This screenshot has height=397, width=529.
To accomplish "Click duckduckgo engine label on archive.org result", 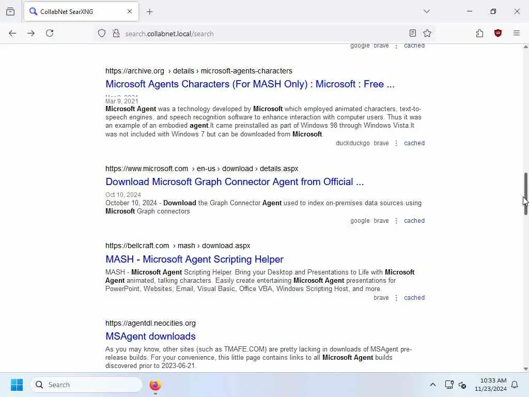I will [352, 143].
